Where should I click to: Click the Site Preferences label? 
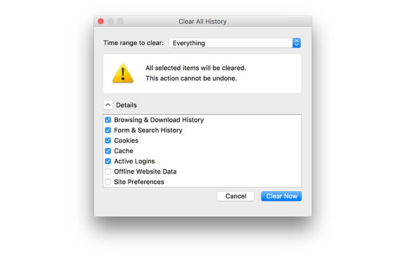pos(139,182)
